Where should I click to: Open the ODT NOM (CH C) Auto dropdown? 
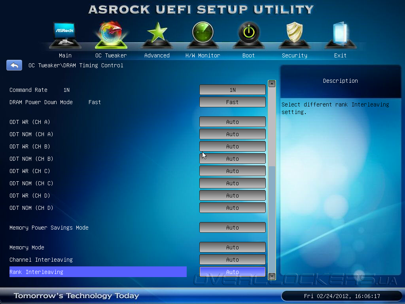(233, 183)
